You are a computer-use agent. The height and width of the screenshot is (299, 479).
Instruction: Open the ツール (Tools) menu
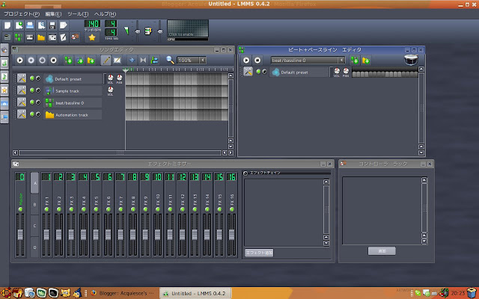point(77,14)
